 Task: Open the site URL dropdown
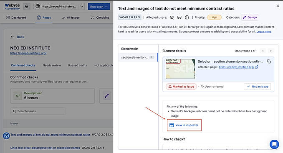coord(59,7)
